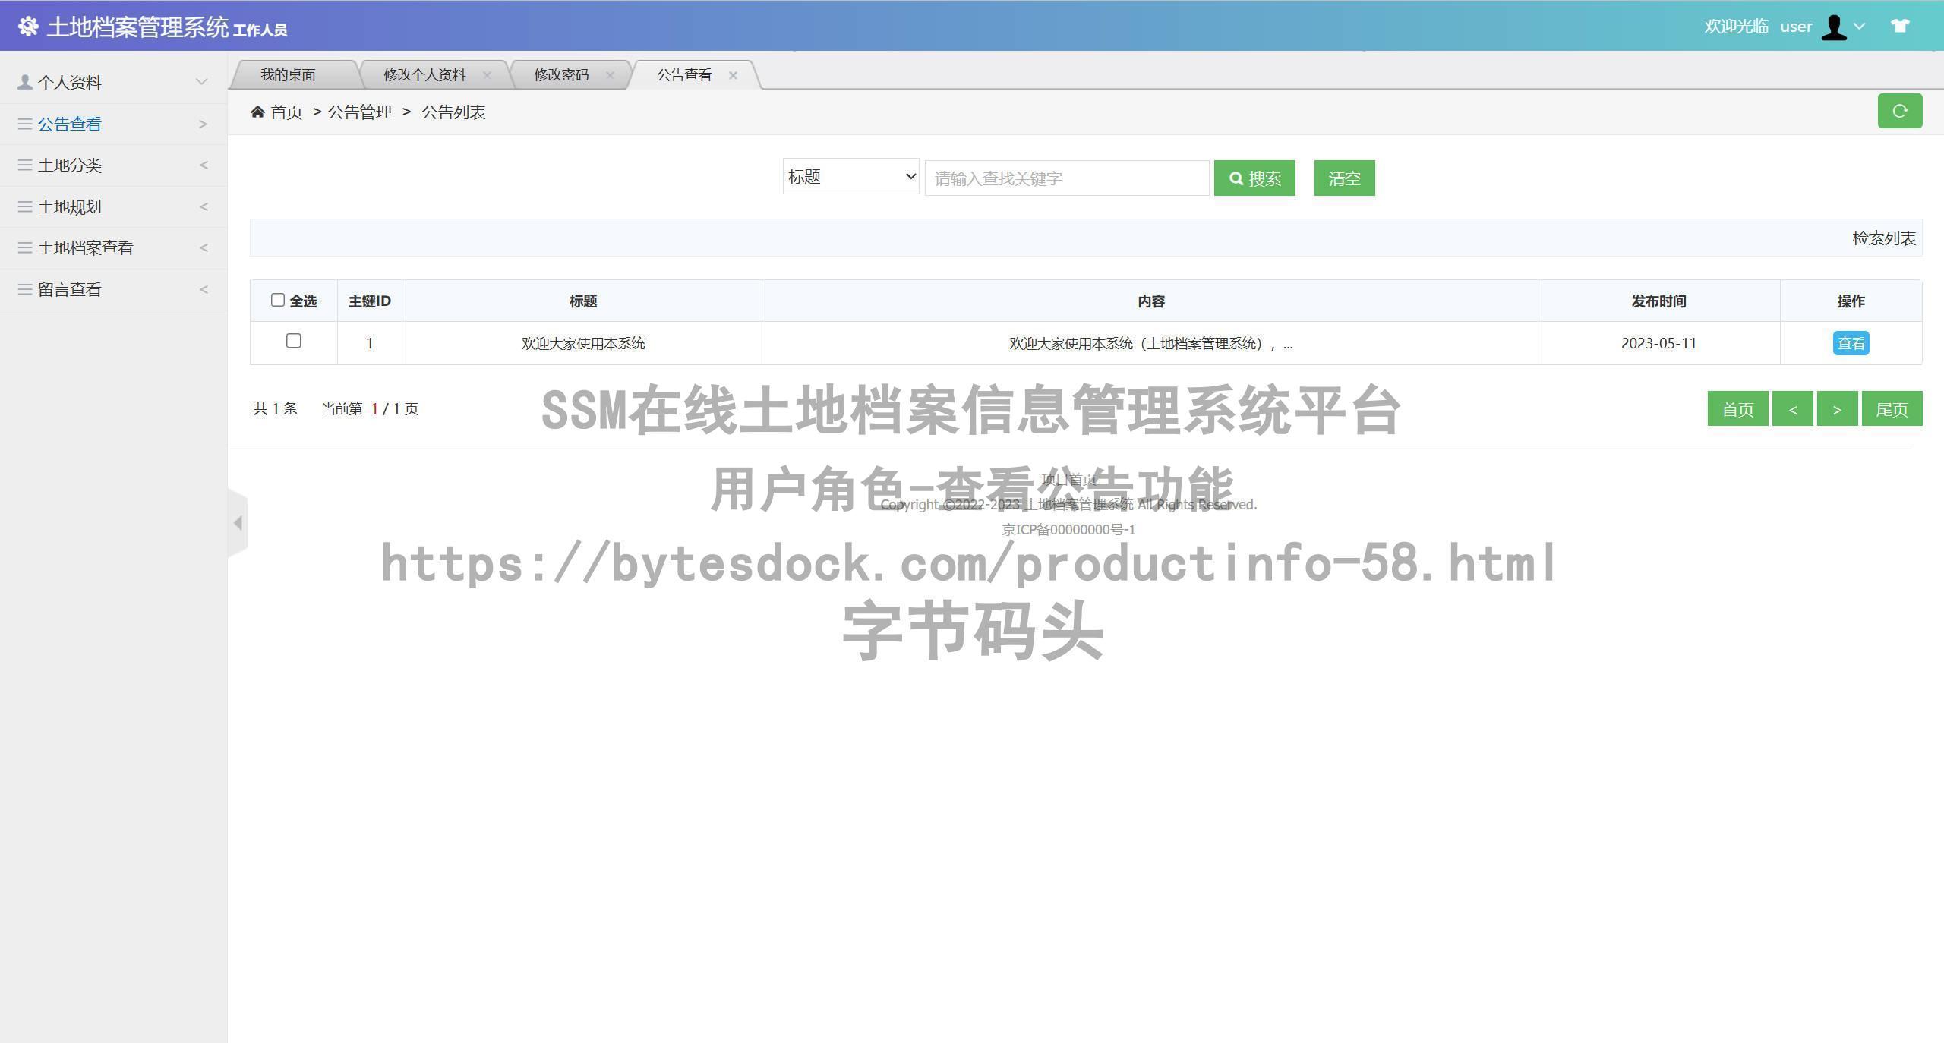Open the 我的桌面 tab
The width and height of the screenshot is (1944, 1043).
[289, 74]
